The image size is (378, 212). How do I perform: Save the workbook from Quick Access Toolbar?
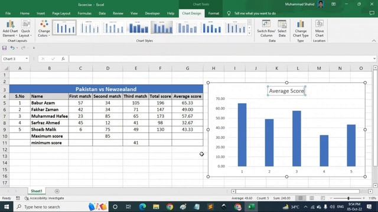(4, 48)
